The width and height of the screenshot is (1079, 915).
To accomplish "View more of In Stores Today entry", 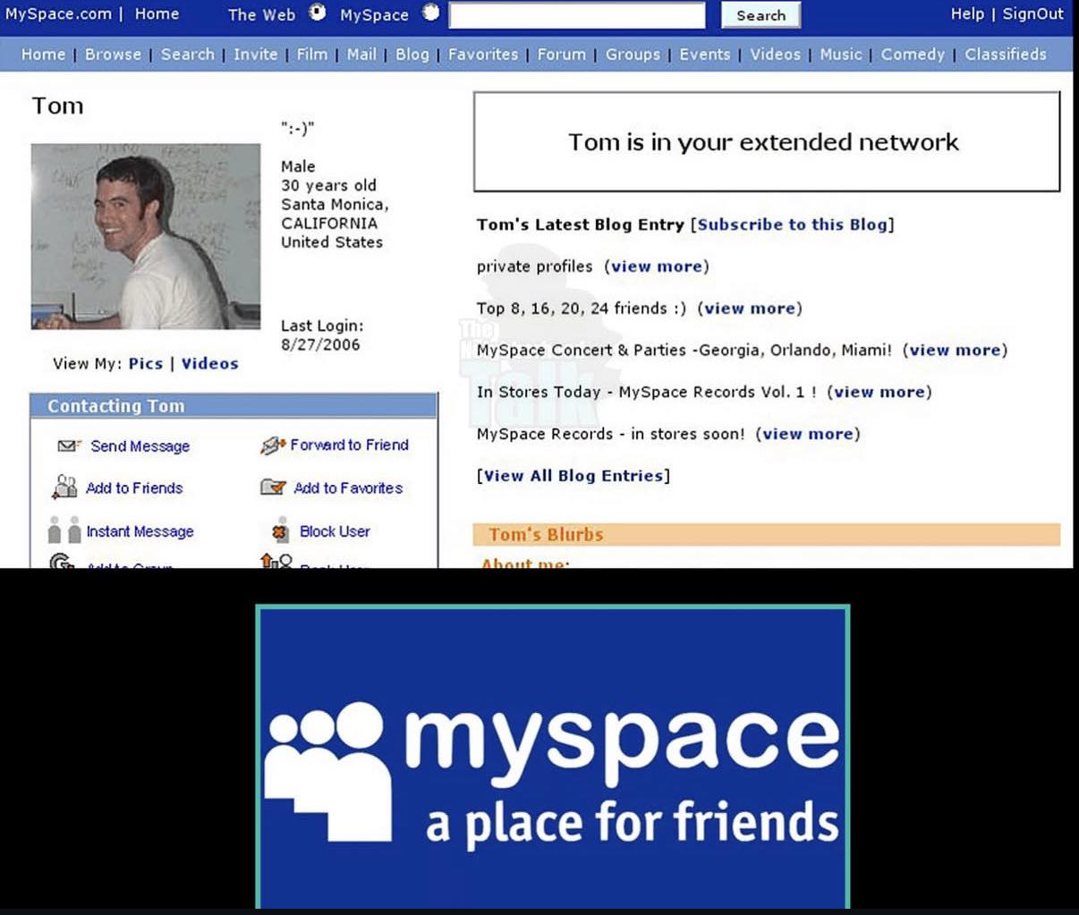I will (x=879, y=392).
